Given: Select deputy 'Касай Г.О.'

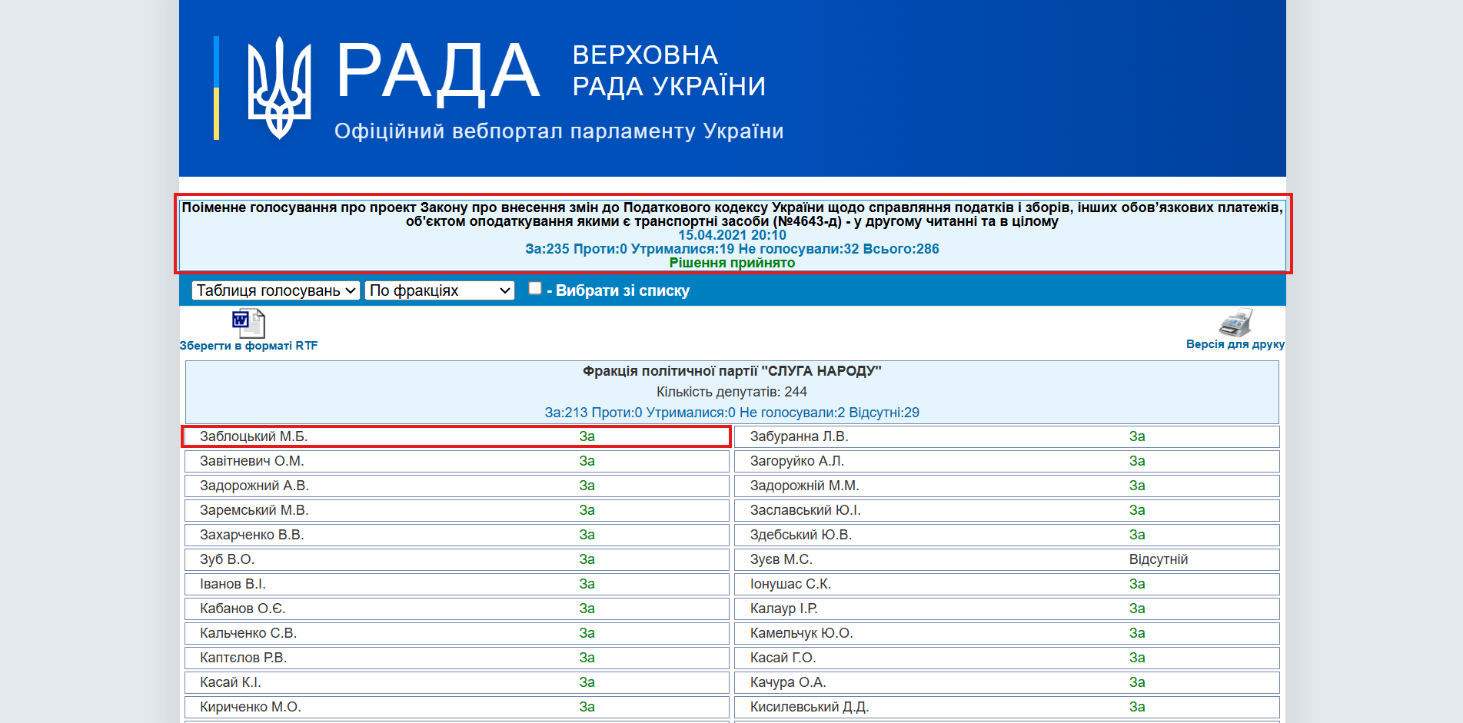Looking at the screenshot, I should click(783, 658).
